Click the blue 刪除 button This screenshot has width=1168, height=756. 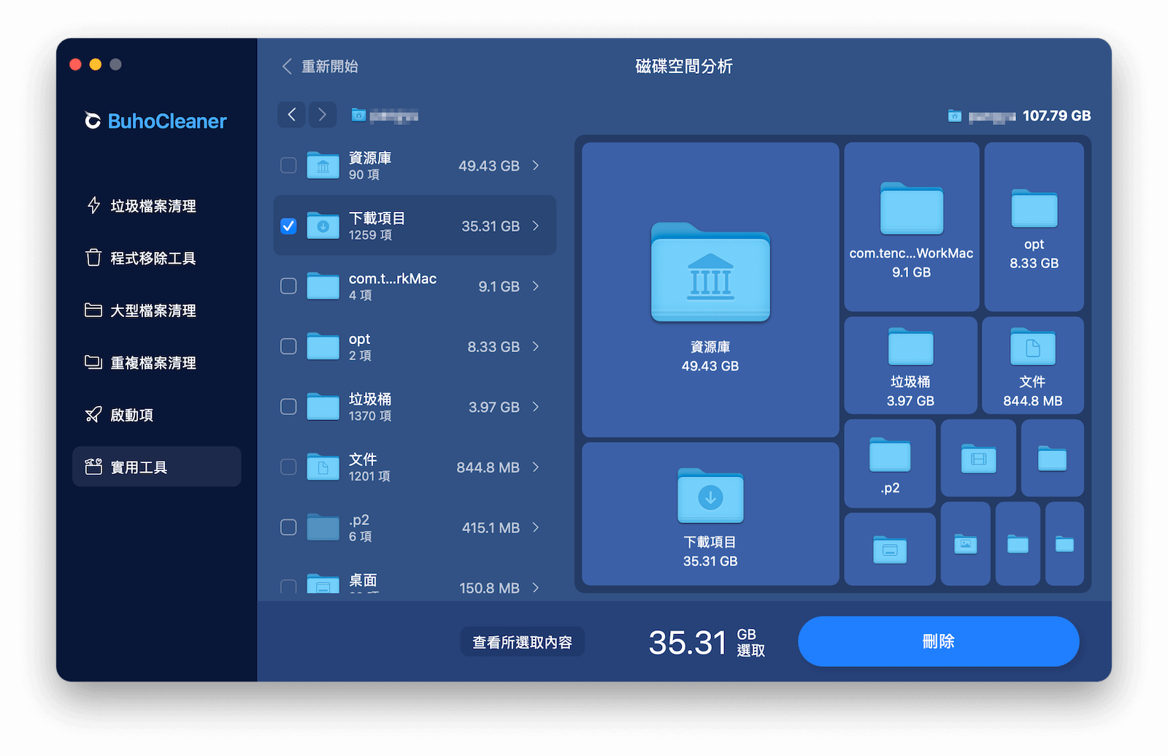pyautogui.click(x=938, y=641)
